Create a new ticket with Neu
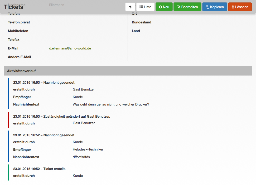 164,7
